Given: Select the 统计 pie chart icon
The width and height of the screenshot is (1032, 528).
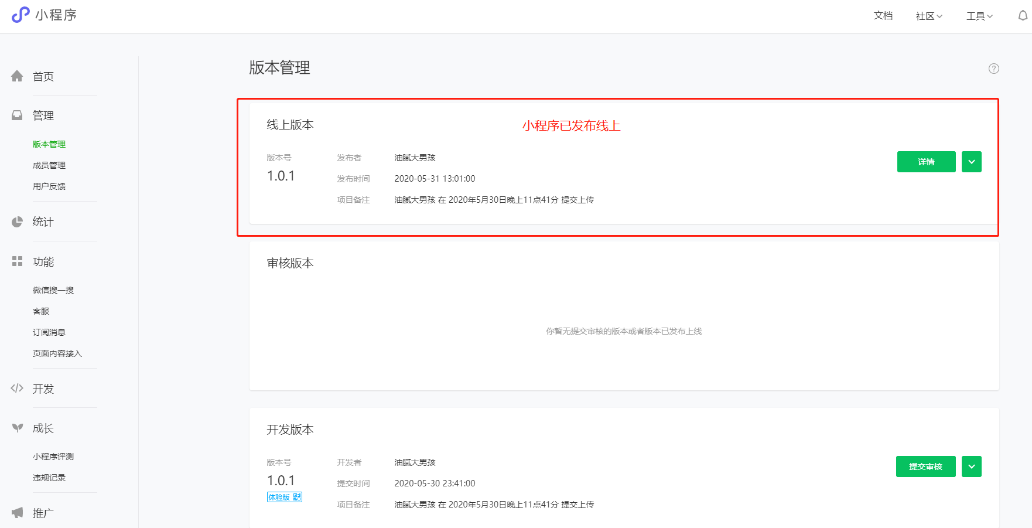Looking at the screenshot, I should pyautogui.click(x=16, y=222).
